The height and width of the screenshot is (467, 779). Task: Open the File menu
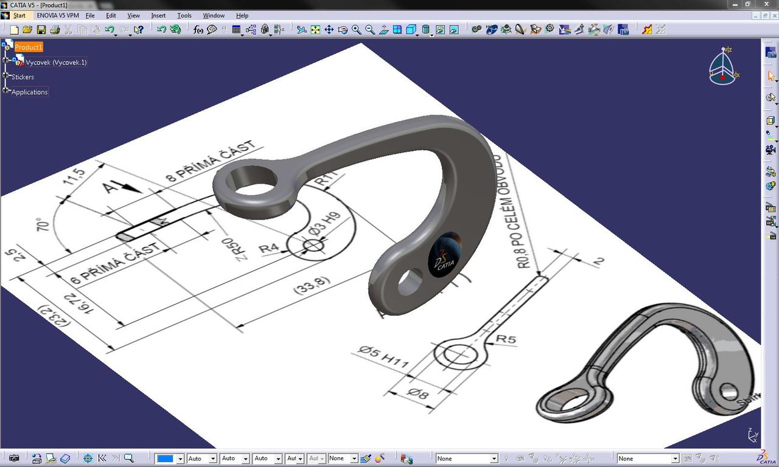[x=90, y=15]
